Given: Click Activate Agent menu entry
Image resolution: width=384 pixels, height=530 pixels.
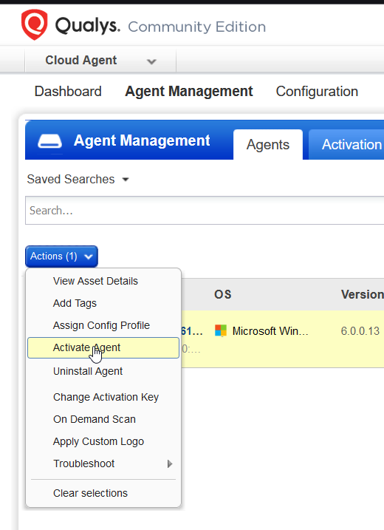Looking at the screenshot, I should click(x=103, y=347).
